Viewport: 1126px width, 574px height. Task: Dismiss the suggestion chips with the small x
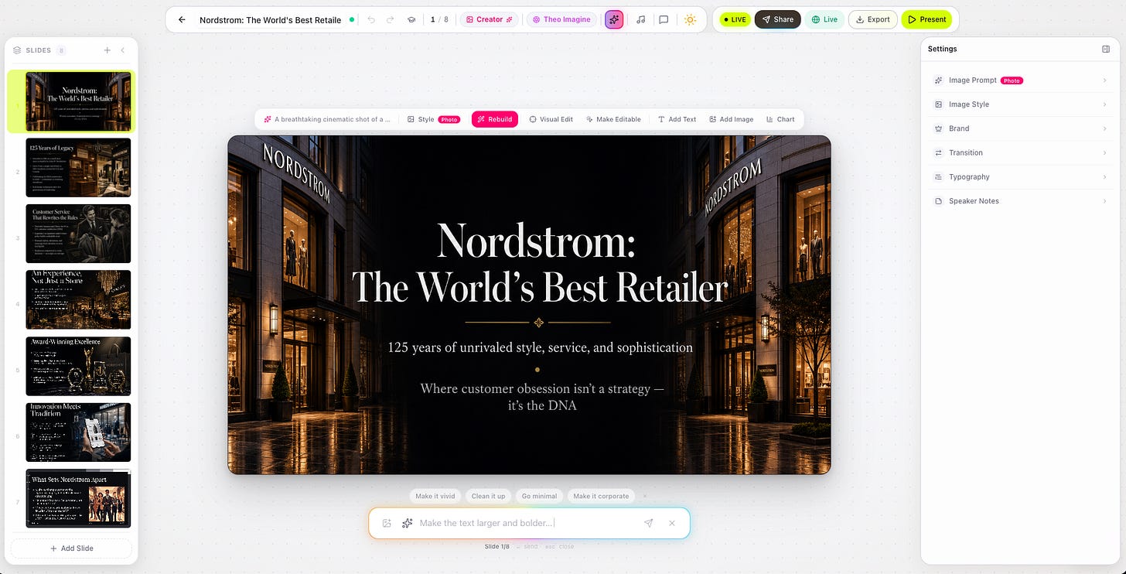645,496
